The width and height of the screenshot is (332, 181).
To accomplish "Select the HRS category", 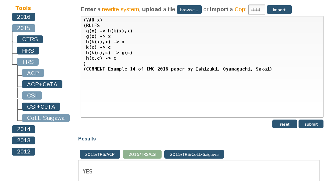I will click(x=28, y=51).
